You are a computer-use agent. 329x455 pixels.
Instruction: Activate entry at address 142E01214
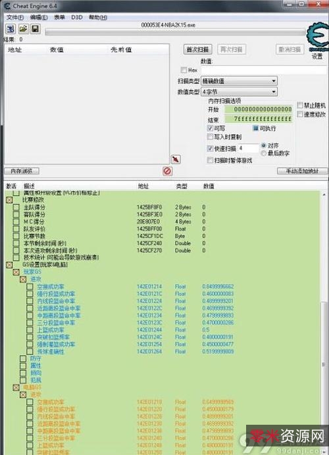[x=30, y=287]
